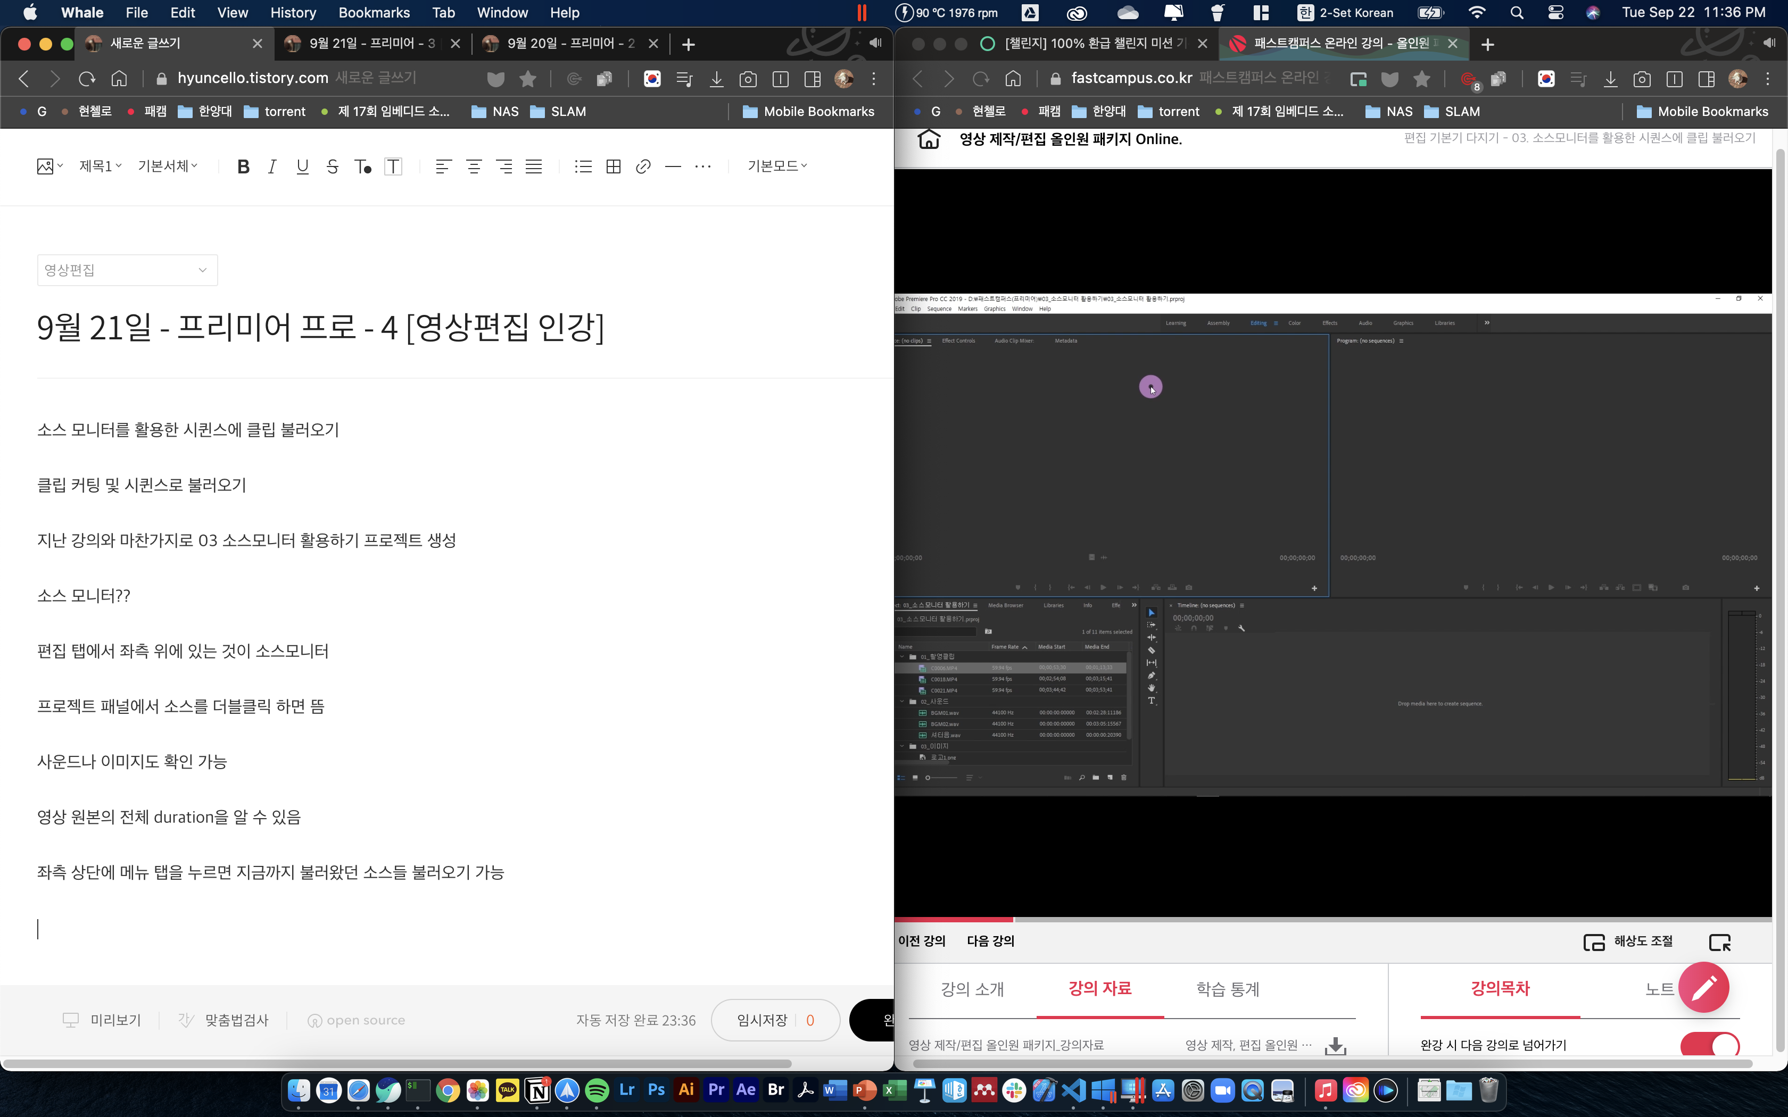Toggle bold formatting in the editor toolbar
This screenshot has width=1788, height=1117.
pyautogui.click(x=243, y=166)
